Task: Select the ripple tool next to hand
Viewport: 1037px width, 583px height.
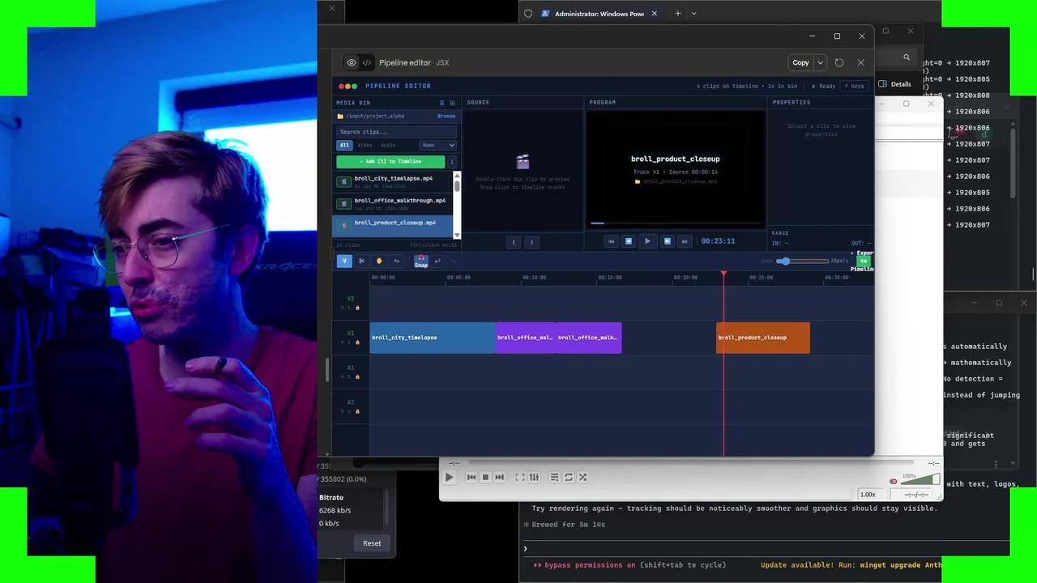Action: pos(396,261)
